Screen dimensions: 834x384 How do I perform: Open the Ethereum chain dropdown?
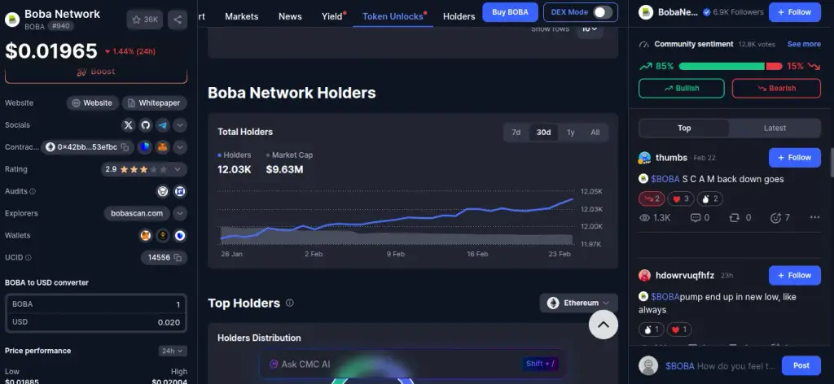click(x=579, y=303)
